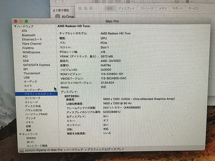This screenshot has width=215, height=161.
Task: Click EFI driver version 01.00.624
Action: [107, 83]
